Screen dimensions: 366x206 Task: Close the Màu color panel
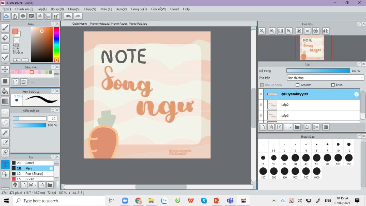[x=57, y=24]
